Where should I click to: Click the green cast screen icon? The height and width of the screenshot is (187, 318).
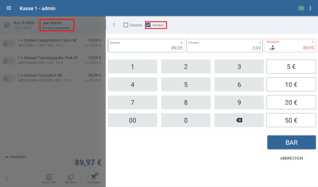301,8
